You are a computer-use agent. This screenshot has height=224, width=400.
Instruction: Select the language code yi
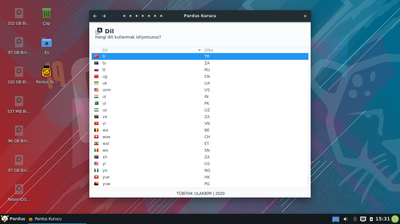pyautogui.click(x=104, y=164)
